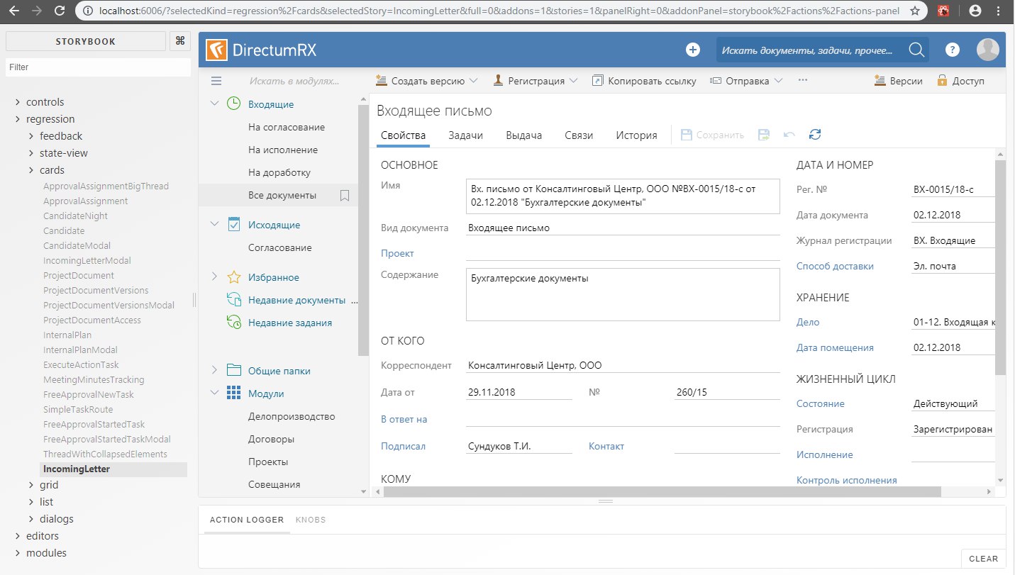
Task: Click the three-dots more actions icon
Action: [x=803, y=80]
